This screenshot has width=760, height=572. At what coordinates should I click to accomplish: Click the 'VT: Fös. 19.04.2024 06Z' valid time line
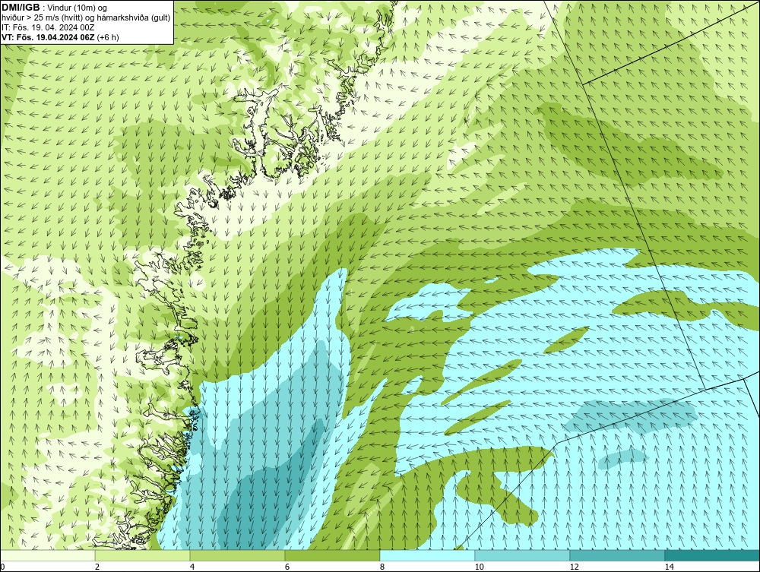click(60, 36)
